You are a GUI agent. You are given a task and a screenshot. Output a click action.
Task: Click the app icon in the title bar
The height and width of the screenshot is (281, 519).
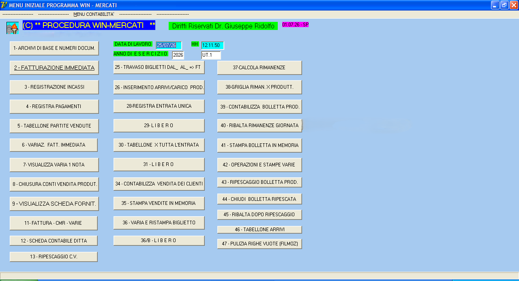4,5
